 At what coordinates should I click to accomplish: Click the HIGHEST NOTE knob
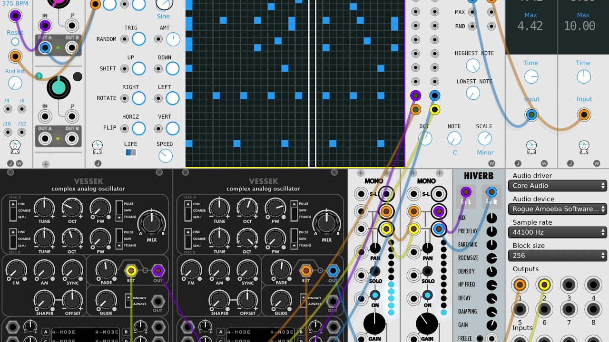click(473, 65)
